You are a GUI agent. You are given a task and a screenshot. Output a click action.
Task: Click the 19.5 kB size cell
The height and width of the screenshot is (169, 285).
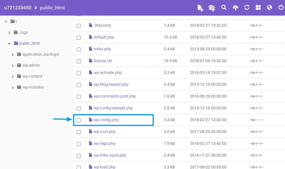170,61
